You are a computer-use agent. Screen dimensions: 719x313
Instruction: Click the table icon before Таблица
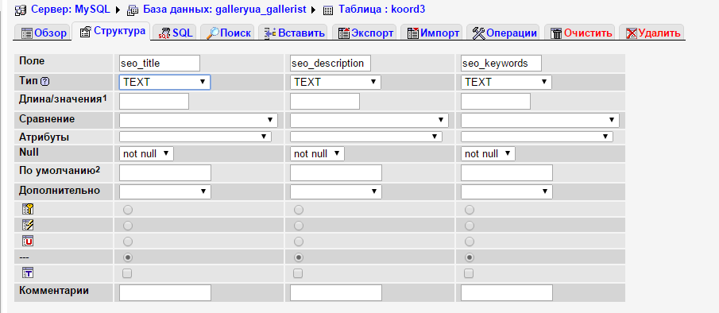click(328, 10)
